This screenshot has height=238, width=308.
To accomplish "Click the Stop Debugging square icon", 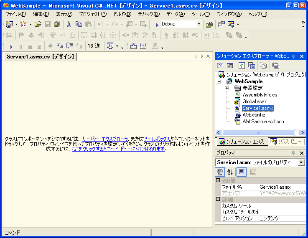I will point(30,47).
